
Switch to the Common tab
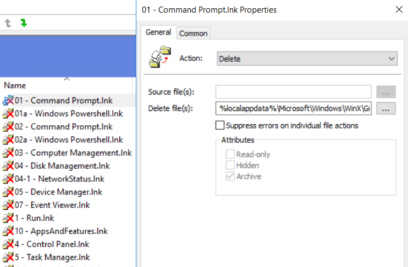click(x=194, y=34)
